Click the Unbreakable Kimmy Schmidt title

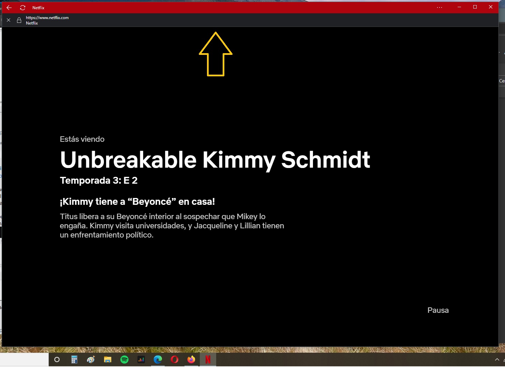215,159
